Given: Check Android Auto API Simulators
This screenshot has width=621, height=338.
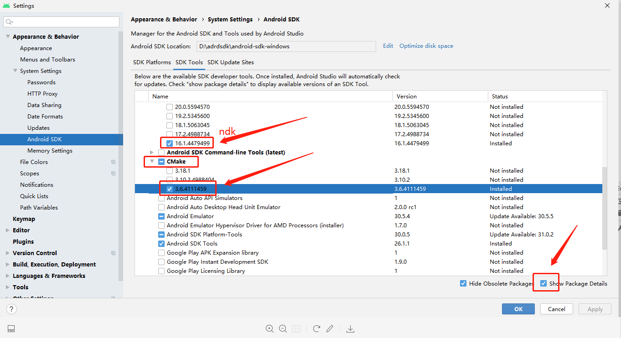Looking at the screenshot, I should tap(161, 198).
